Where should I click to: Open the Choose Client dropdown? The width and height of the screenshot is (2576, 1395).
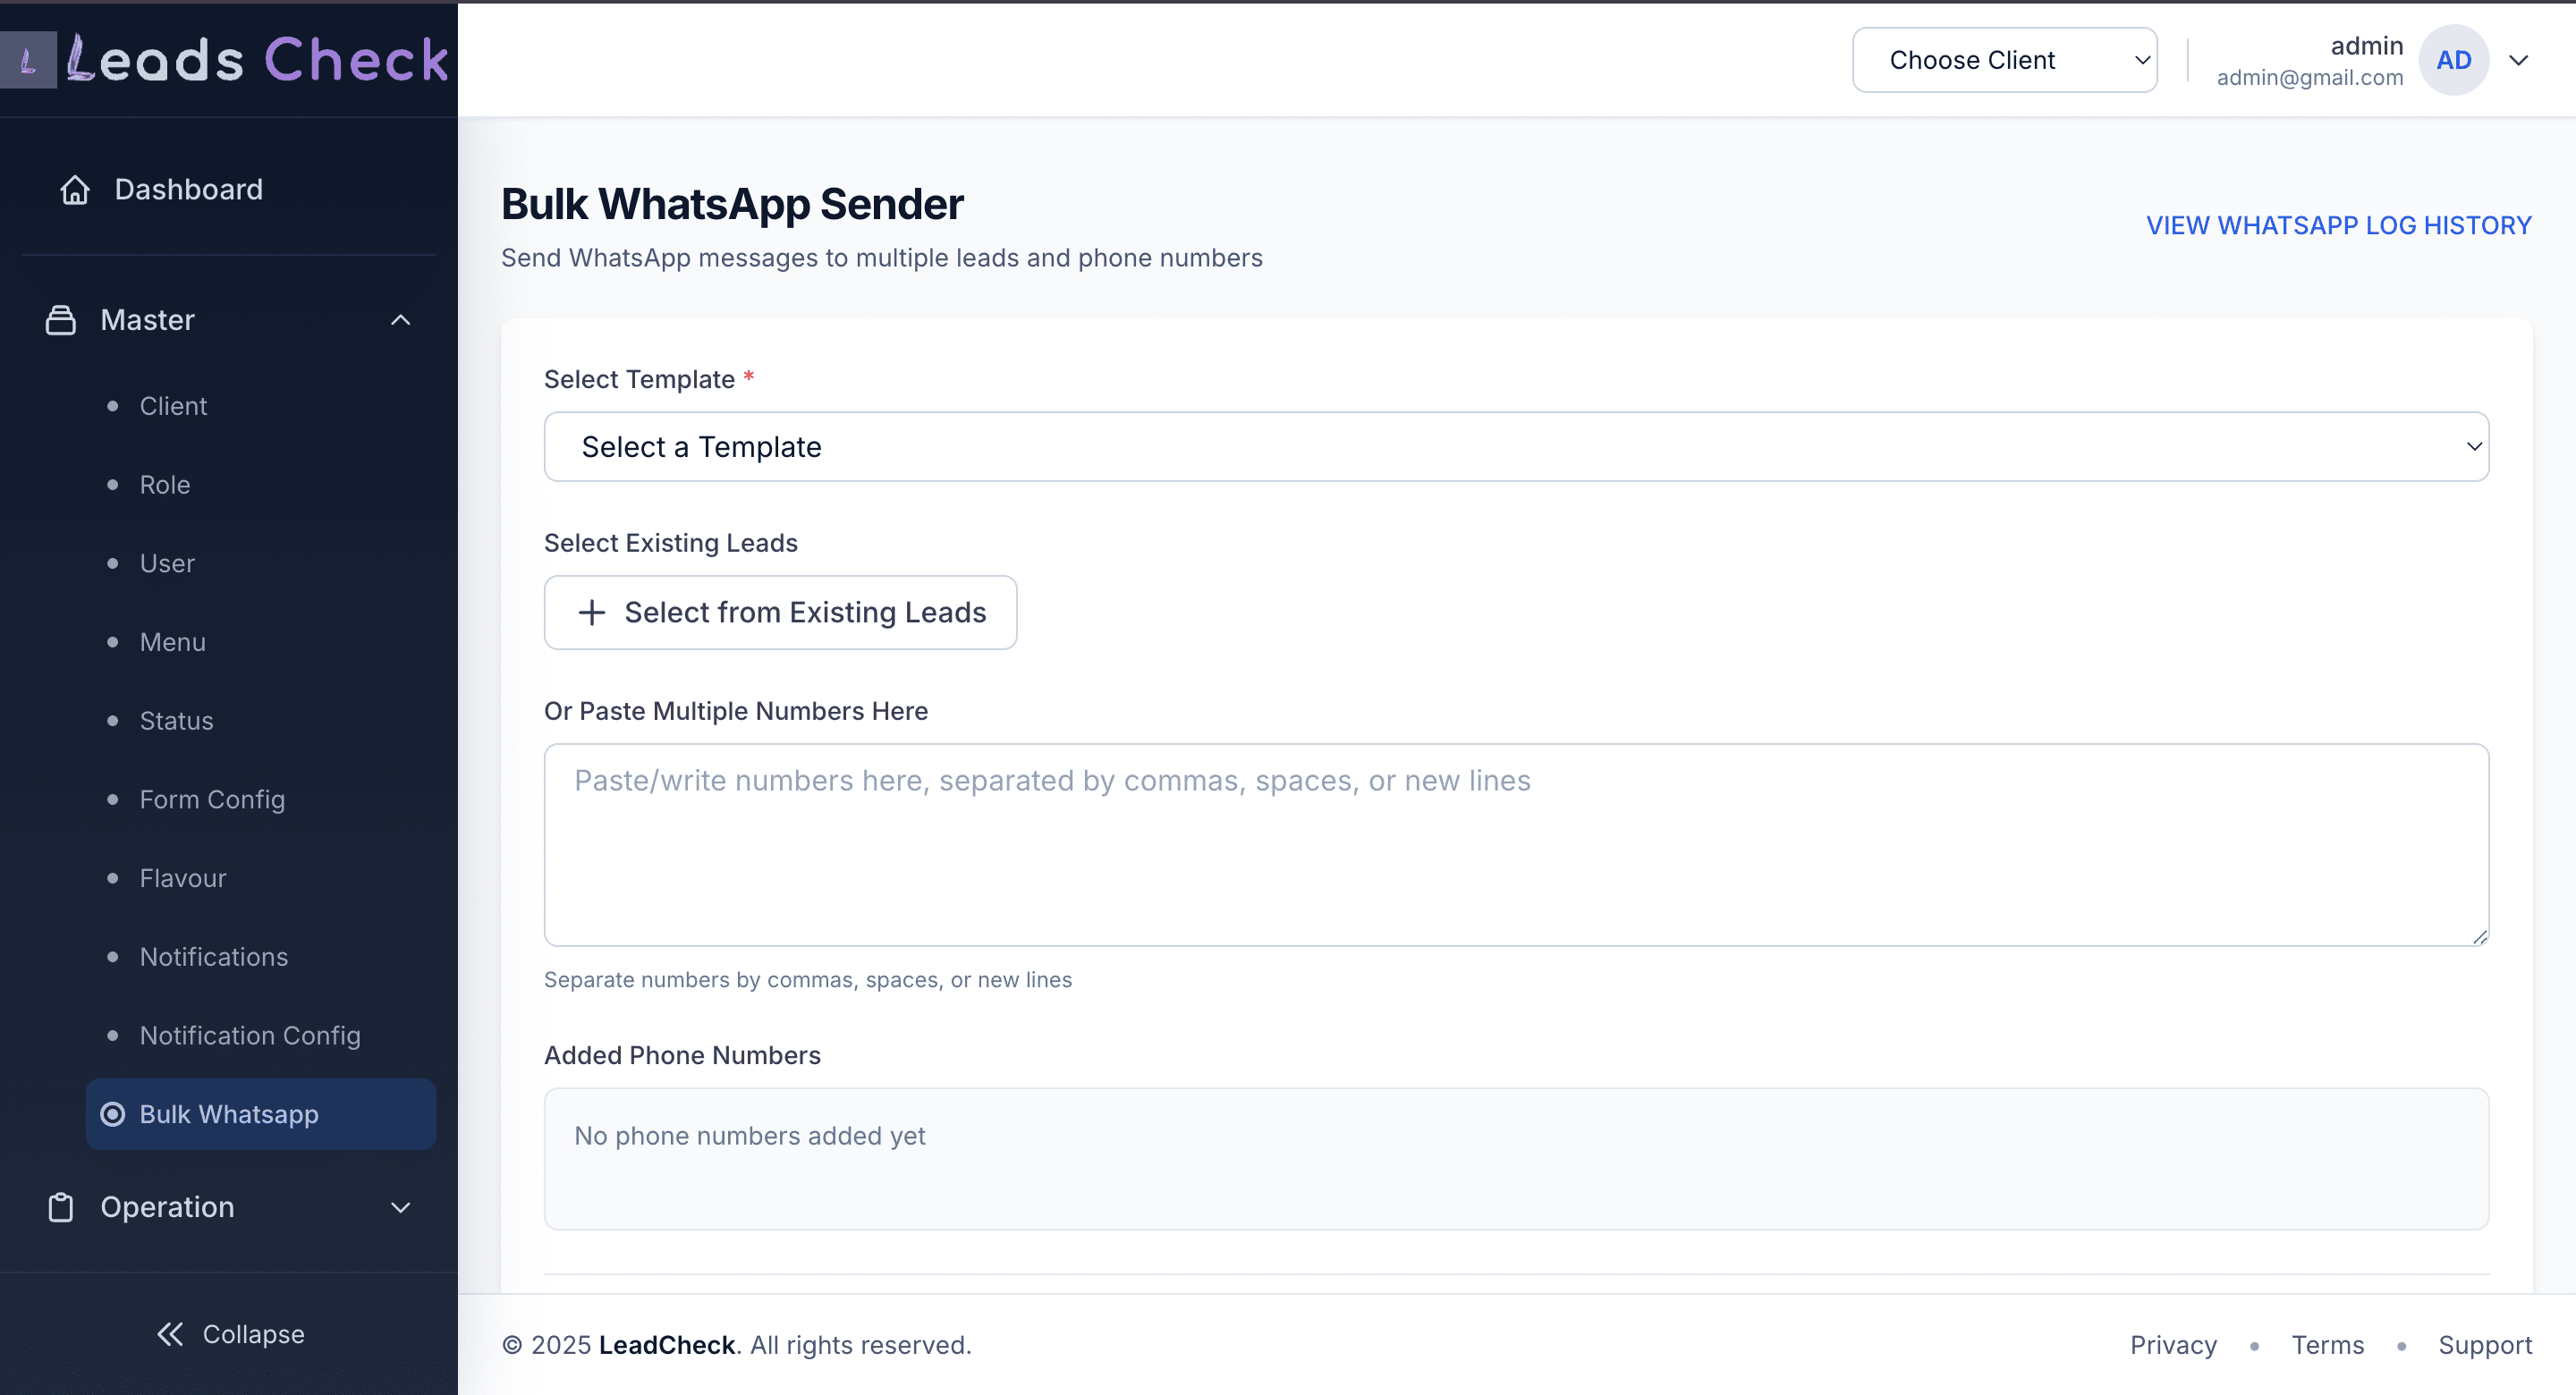coord(2004,59)
